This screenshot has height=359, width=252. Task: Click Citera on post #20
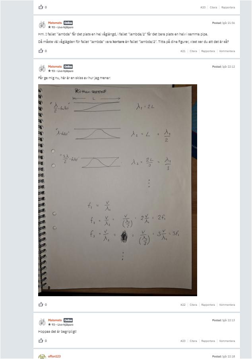pos(213,7)
